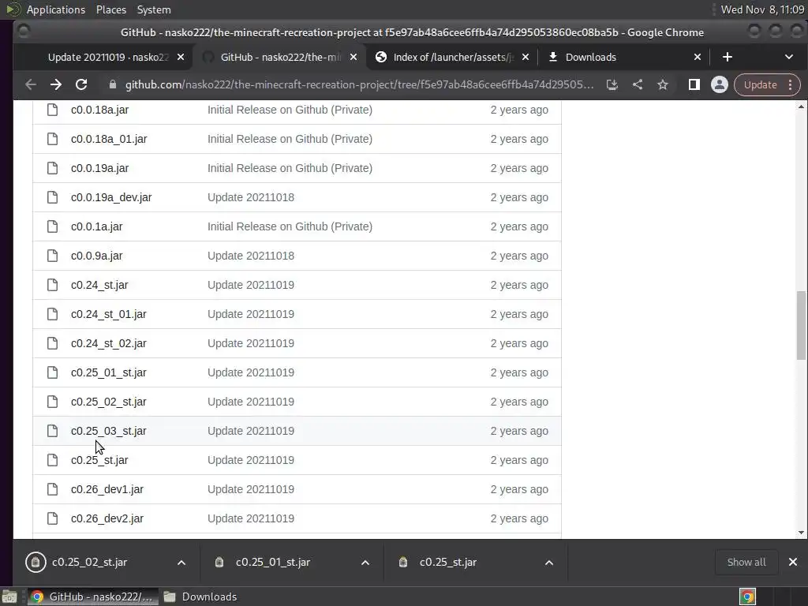Click GitHub Chrome window in taskbar
Viewport: 808px width, 606px height.
(x=92, y=597)
